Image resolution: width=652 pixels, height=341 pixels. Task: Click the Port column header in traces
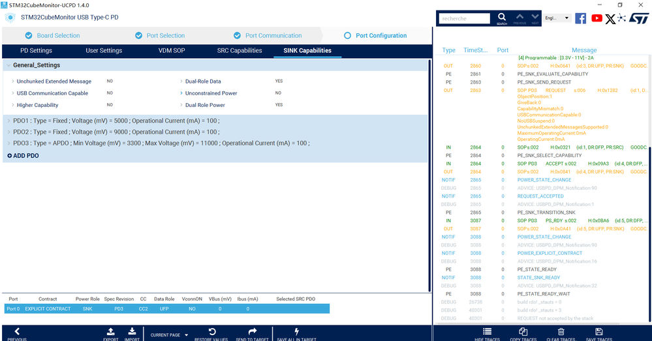point(503,50)
